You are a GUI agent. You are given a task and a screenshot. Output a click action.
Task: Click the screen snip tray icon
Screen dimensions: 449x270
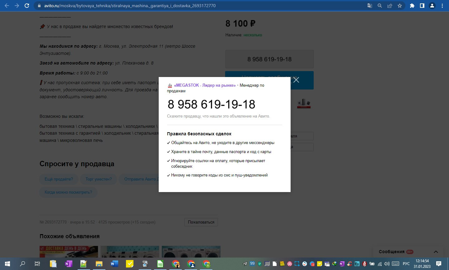click(297, 264)
